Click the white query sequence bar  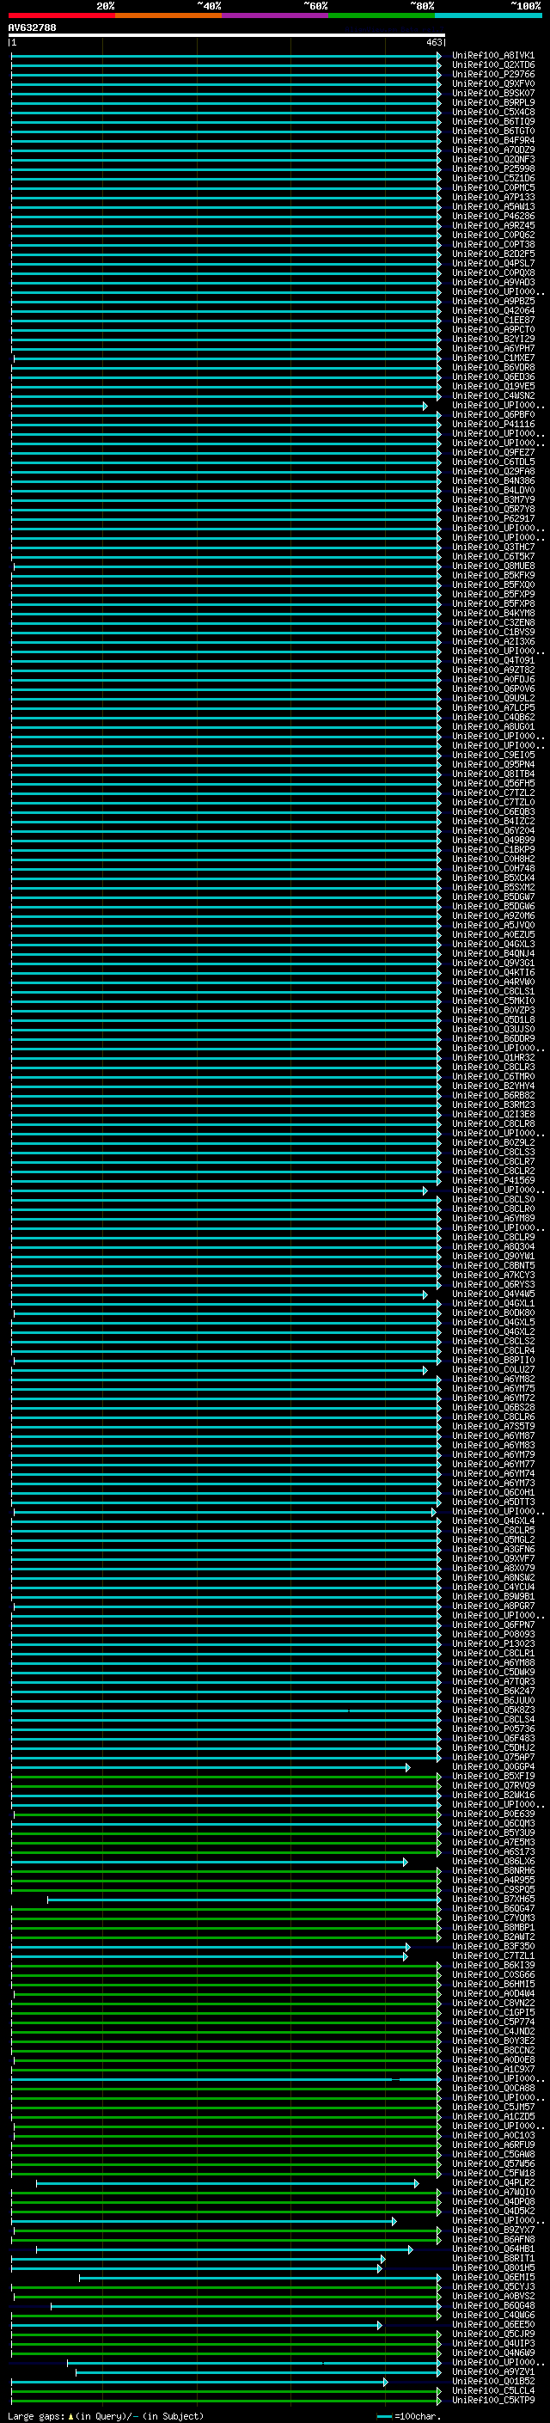[227, 36]
